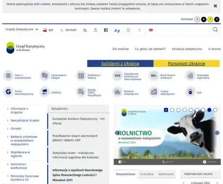Viewport: 223px width, 184px height.
Task: Open the BIP link
Action: point(48,30)
